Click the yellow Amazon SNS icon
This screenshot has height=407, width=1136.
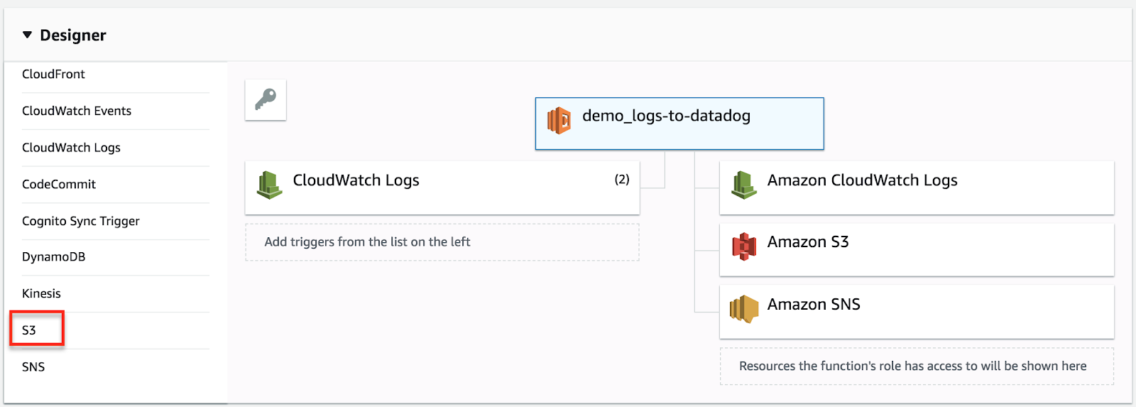tap(743, 309)
